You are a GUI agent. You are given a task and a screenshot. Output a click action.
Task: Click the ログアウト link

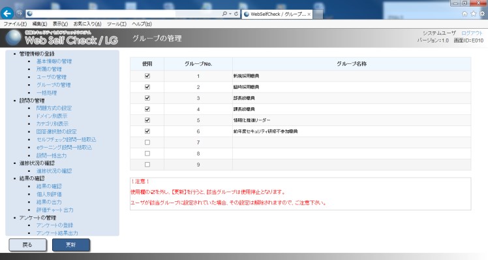click(x=472, y=33)
